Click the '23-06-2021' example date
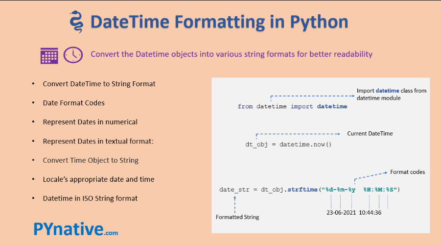The image size is (441, 245). pyautogui.click(x=341, y=213)
